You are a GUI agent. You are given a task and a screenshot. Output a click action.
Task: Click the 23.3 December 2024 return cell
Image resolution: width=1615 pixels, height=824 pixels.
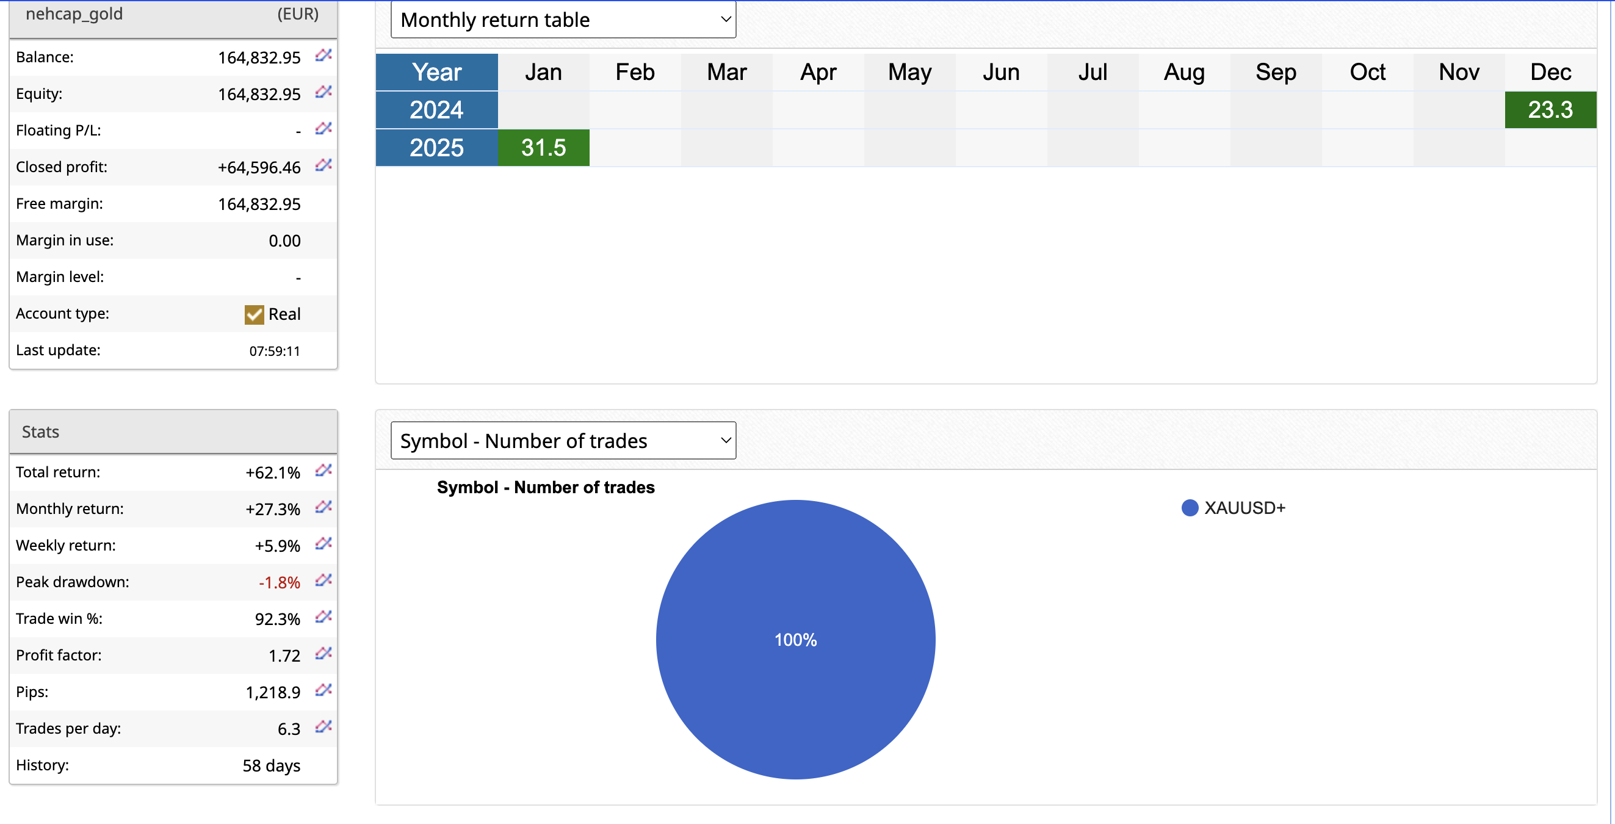1549,110
